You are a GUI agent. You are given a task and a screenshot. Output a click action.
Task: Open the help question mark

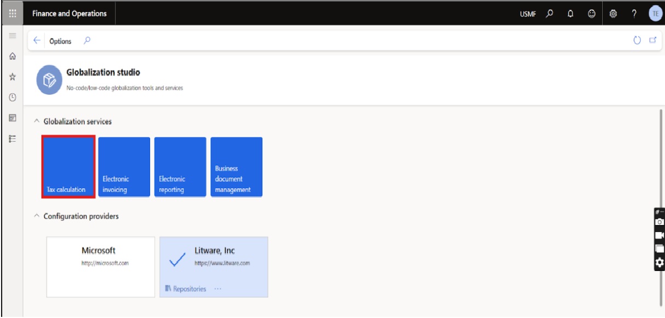(x=634, y=14)
